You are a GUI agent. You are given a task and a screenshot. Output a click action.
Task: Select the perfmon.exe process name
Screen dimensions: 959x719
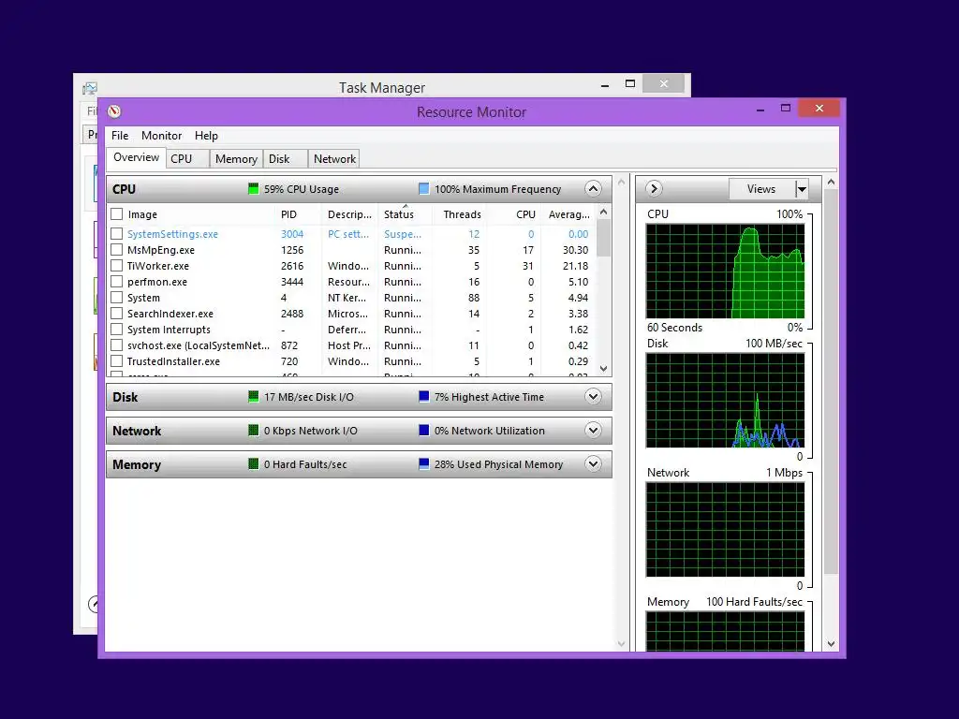click(157, 282)
